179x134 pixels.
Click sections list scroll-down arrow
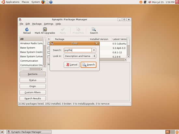click(x=45, y=66)
